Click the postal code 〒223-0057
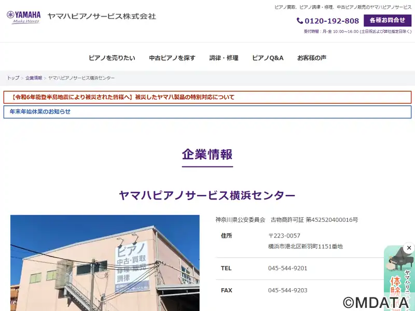Viewport: 415px width, 311px height. (x=284, y=236)
